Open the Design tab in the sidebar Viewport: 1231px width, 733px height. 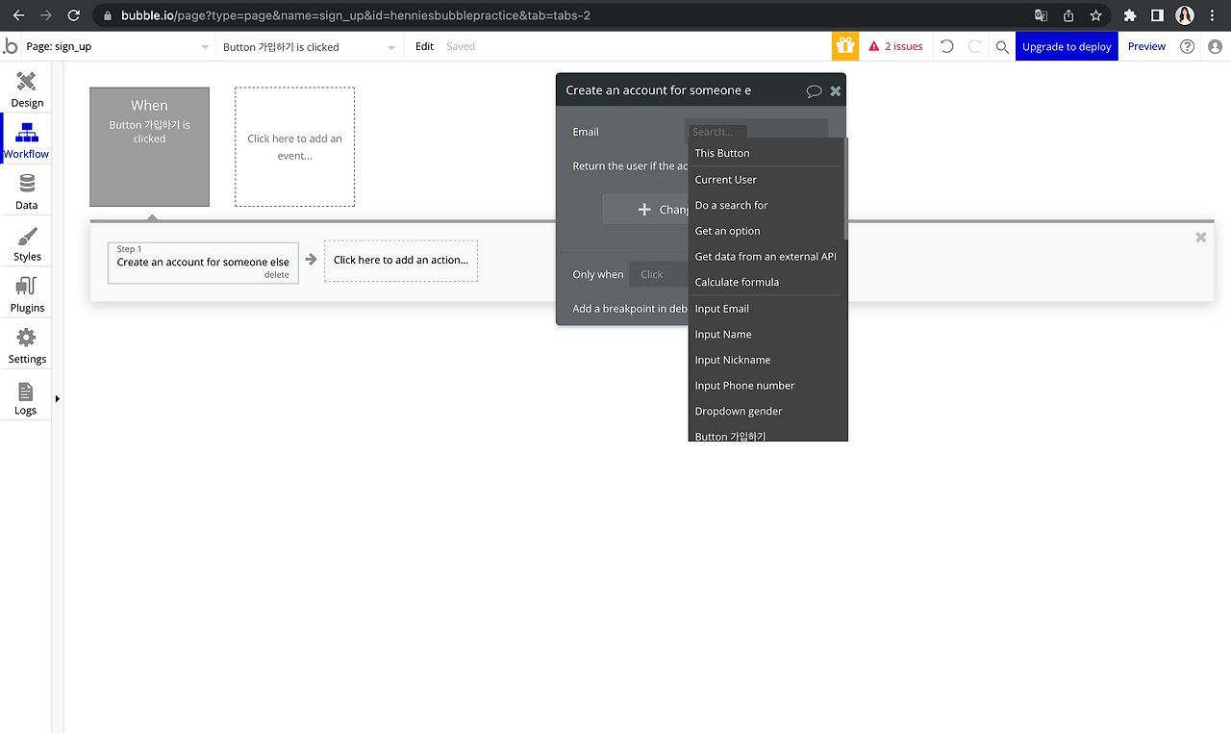27,89
